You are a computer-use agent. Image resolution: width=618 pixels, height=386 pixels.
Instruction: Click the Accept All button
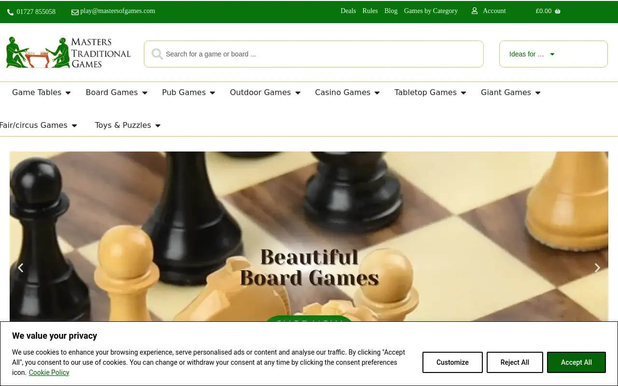tap(576, 362)
